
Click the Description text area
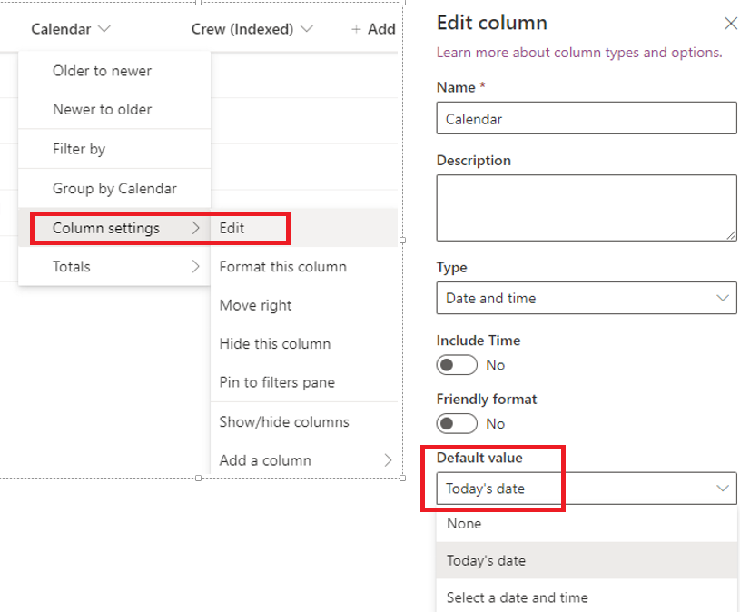point(587,208)
